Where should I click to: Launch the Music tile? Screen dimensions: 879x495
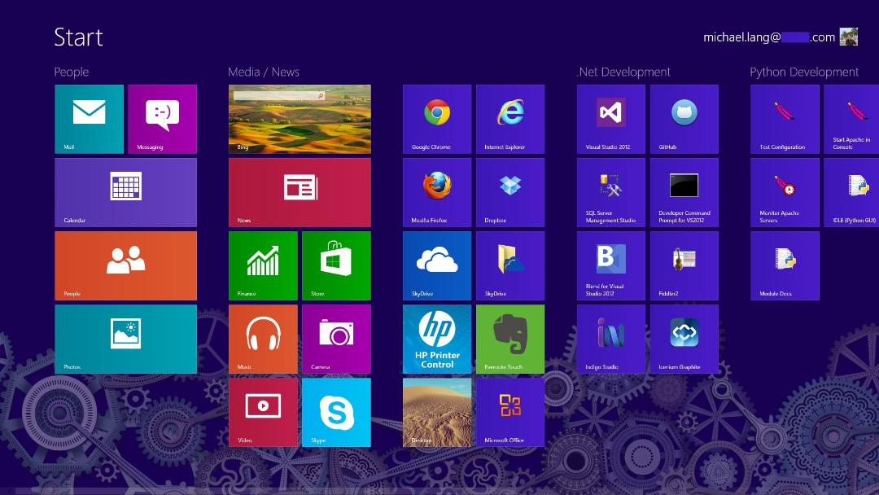tap(263, 339)
